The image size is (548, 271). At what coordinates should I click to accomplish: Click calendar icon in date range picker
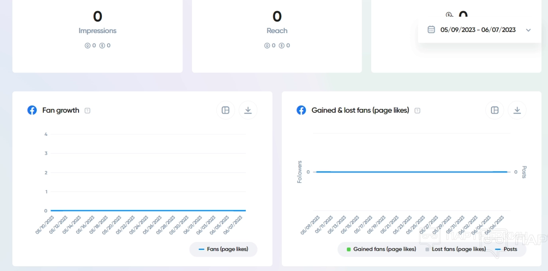(x=431, y=29)
